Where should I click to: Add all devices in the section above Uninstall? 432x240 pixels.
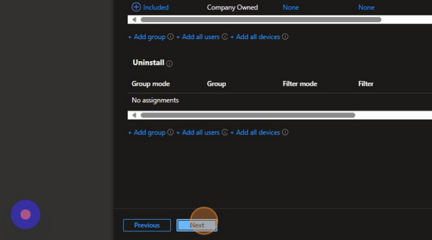(x=255, y=37)
